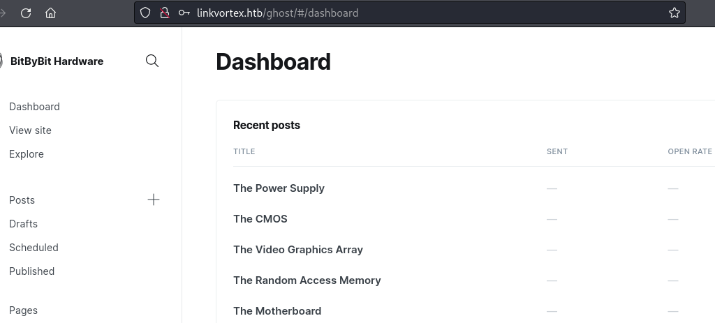The image size is (715, 323).
Task: Show Drafts posts filter
Action: click(23, 224)
